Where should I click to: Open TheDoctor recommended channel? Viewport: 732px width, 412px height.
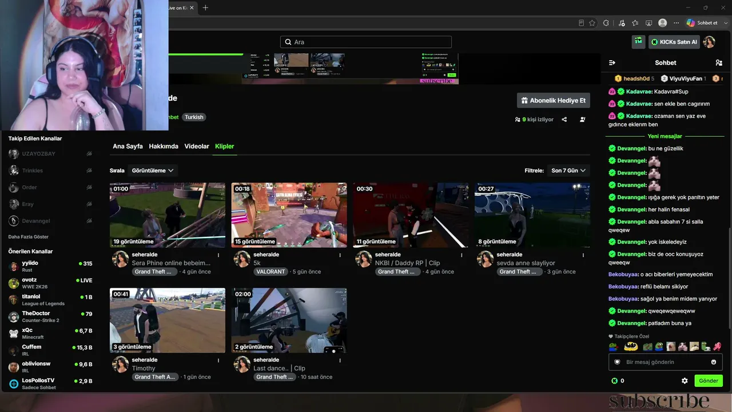coord(50,316)
